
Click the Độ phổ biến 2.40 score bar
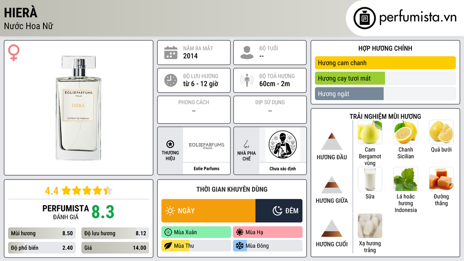click(42, 248)
